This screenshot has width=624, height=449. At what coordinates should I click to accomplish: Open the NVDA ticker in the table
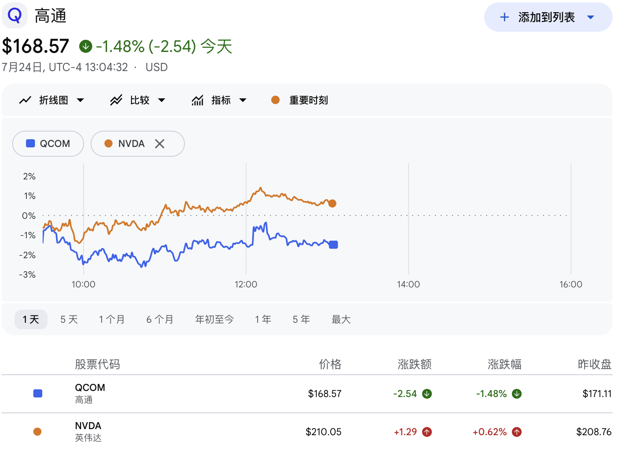(88, 426)
